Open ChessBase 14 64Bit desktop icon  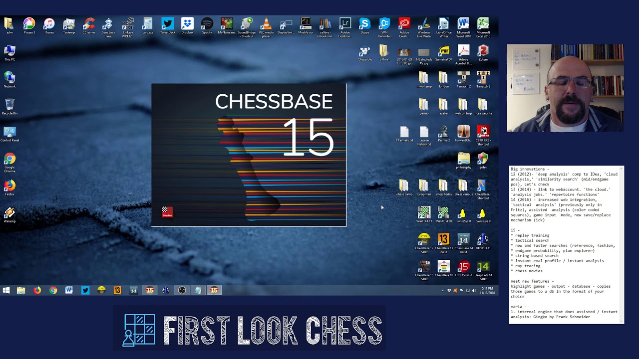tap(463, 243)
